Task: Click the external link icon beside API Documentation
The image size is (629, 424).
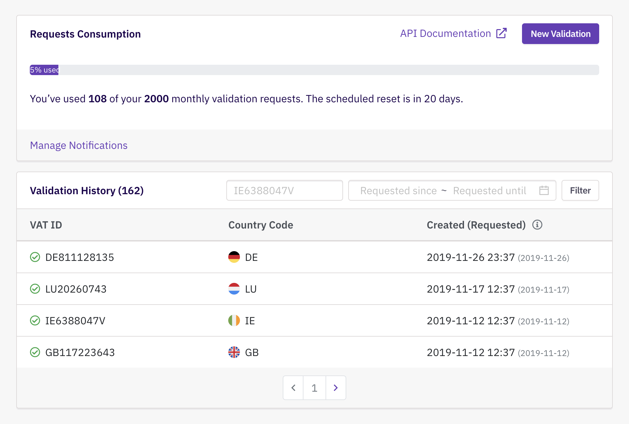Action: pyautogui.click(x=501, y=33)
